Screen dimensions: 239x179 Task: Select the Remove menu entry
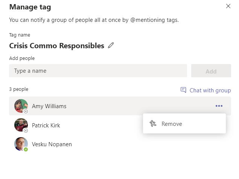(172, 124)
